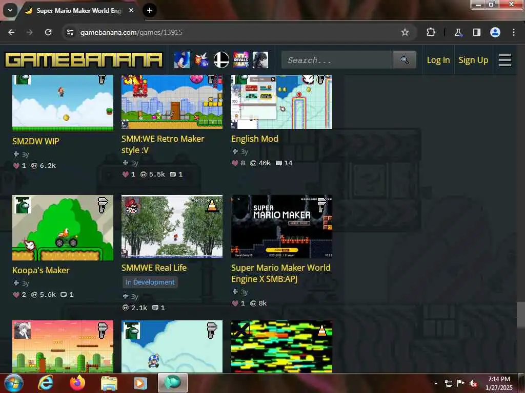Click the heart icon on Koopa's Maker

click(16, 295)
